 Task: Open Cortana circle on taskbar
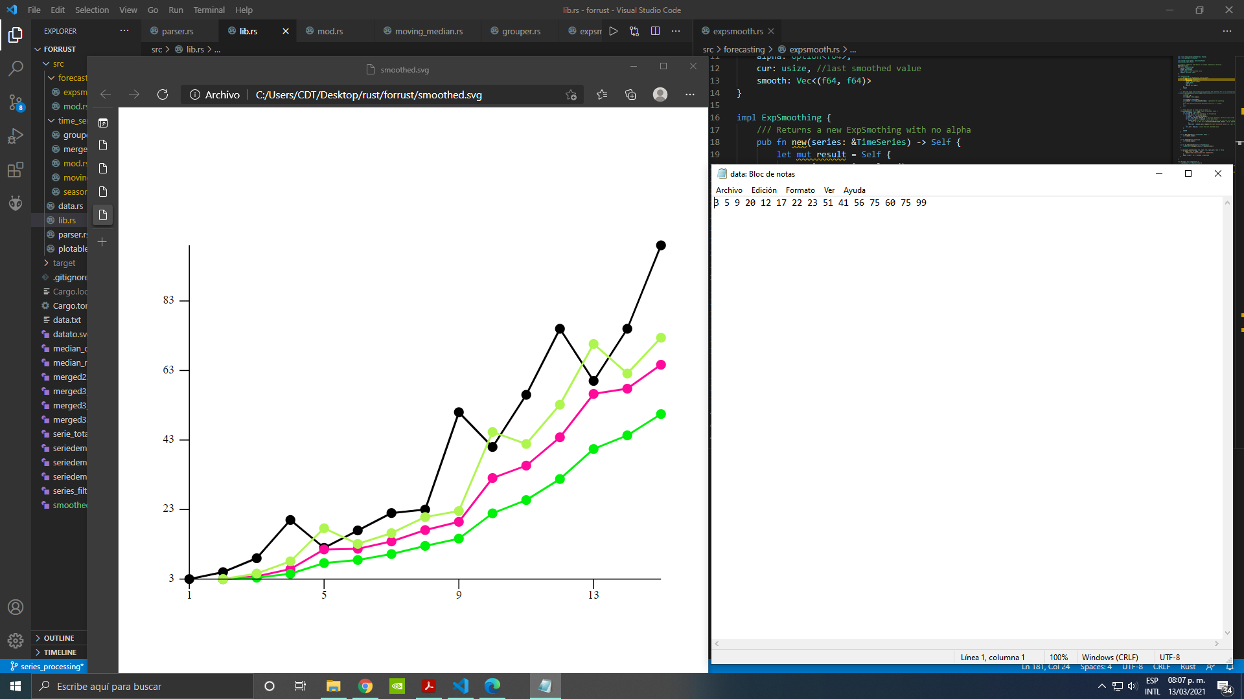click(270, 686)
